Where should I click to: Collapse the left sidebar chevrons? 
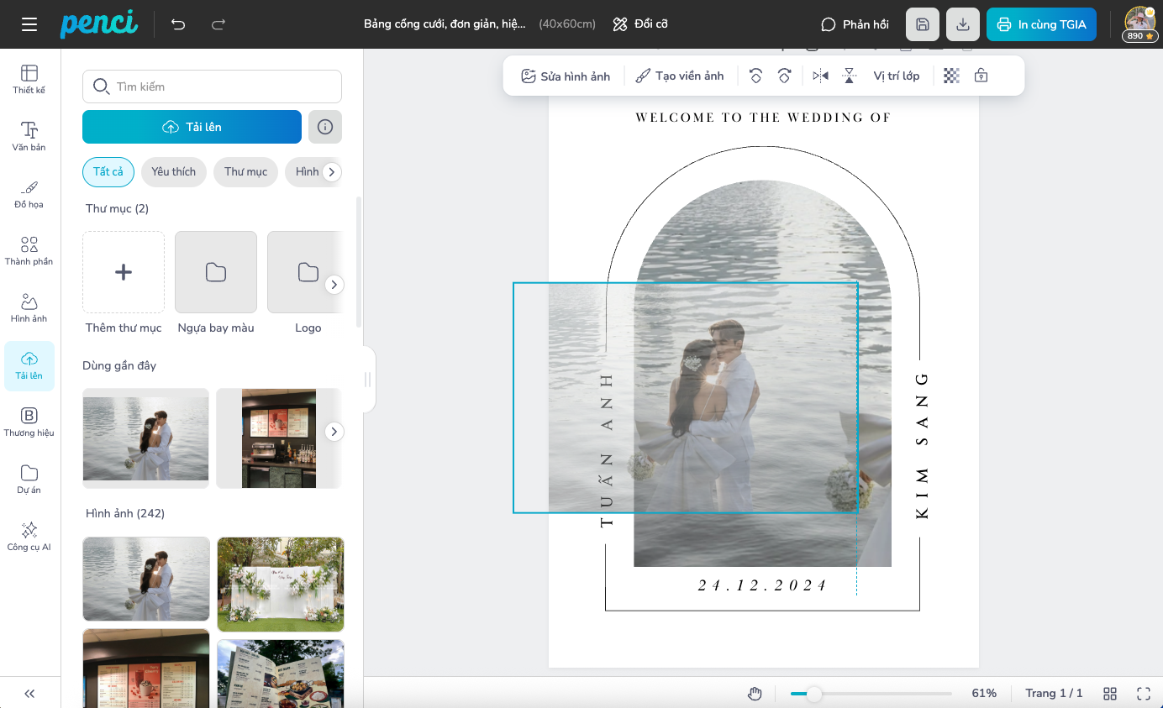click(x=29, y=693)
